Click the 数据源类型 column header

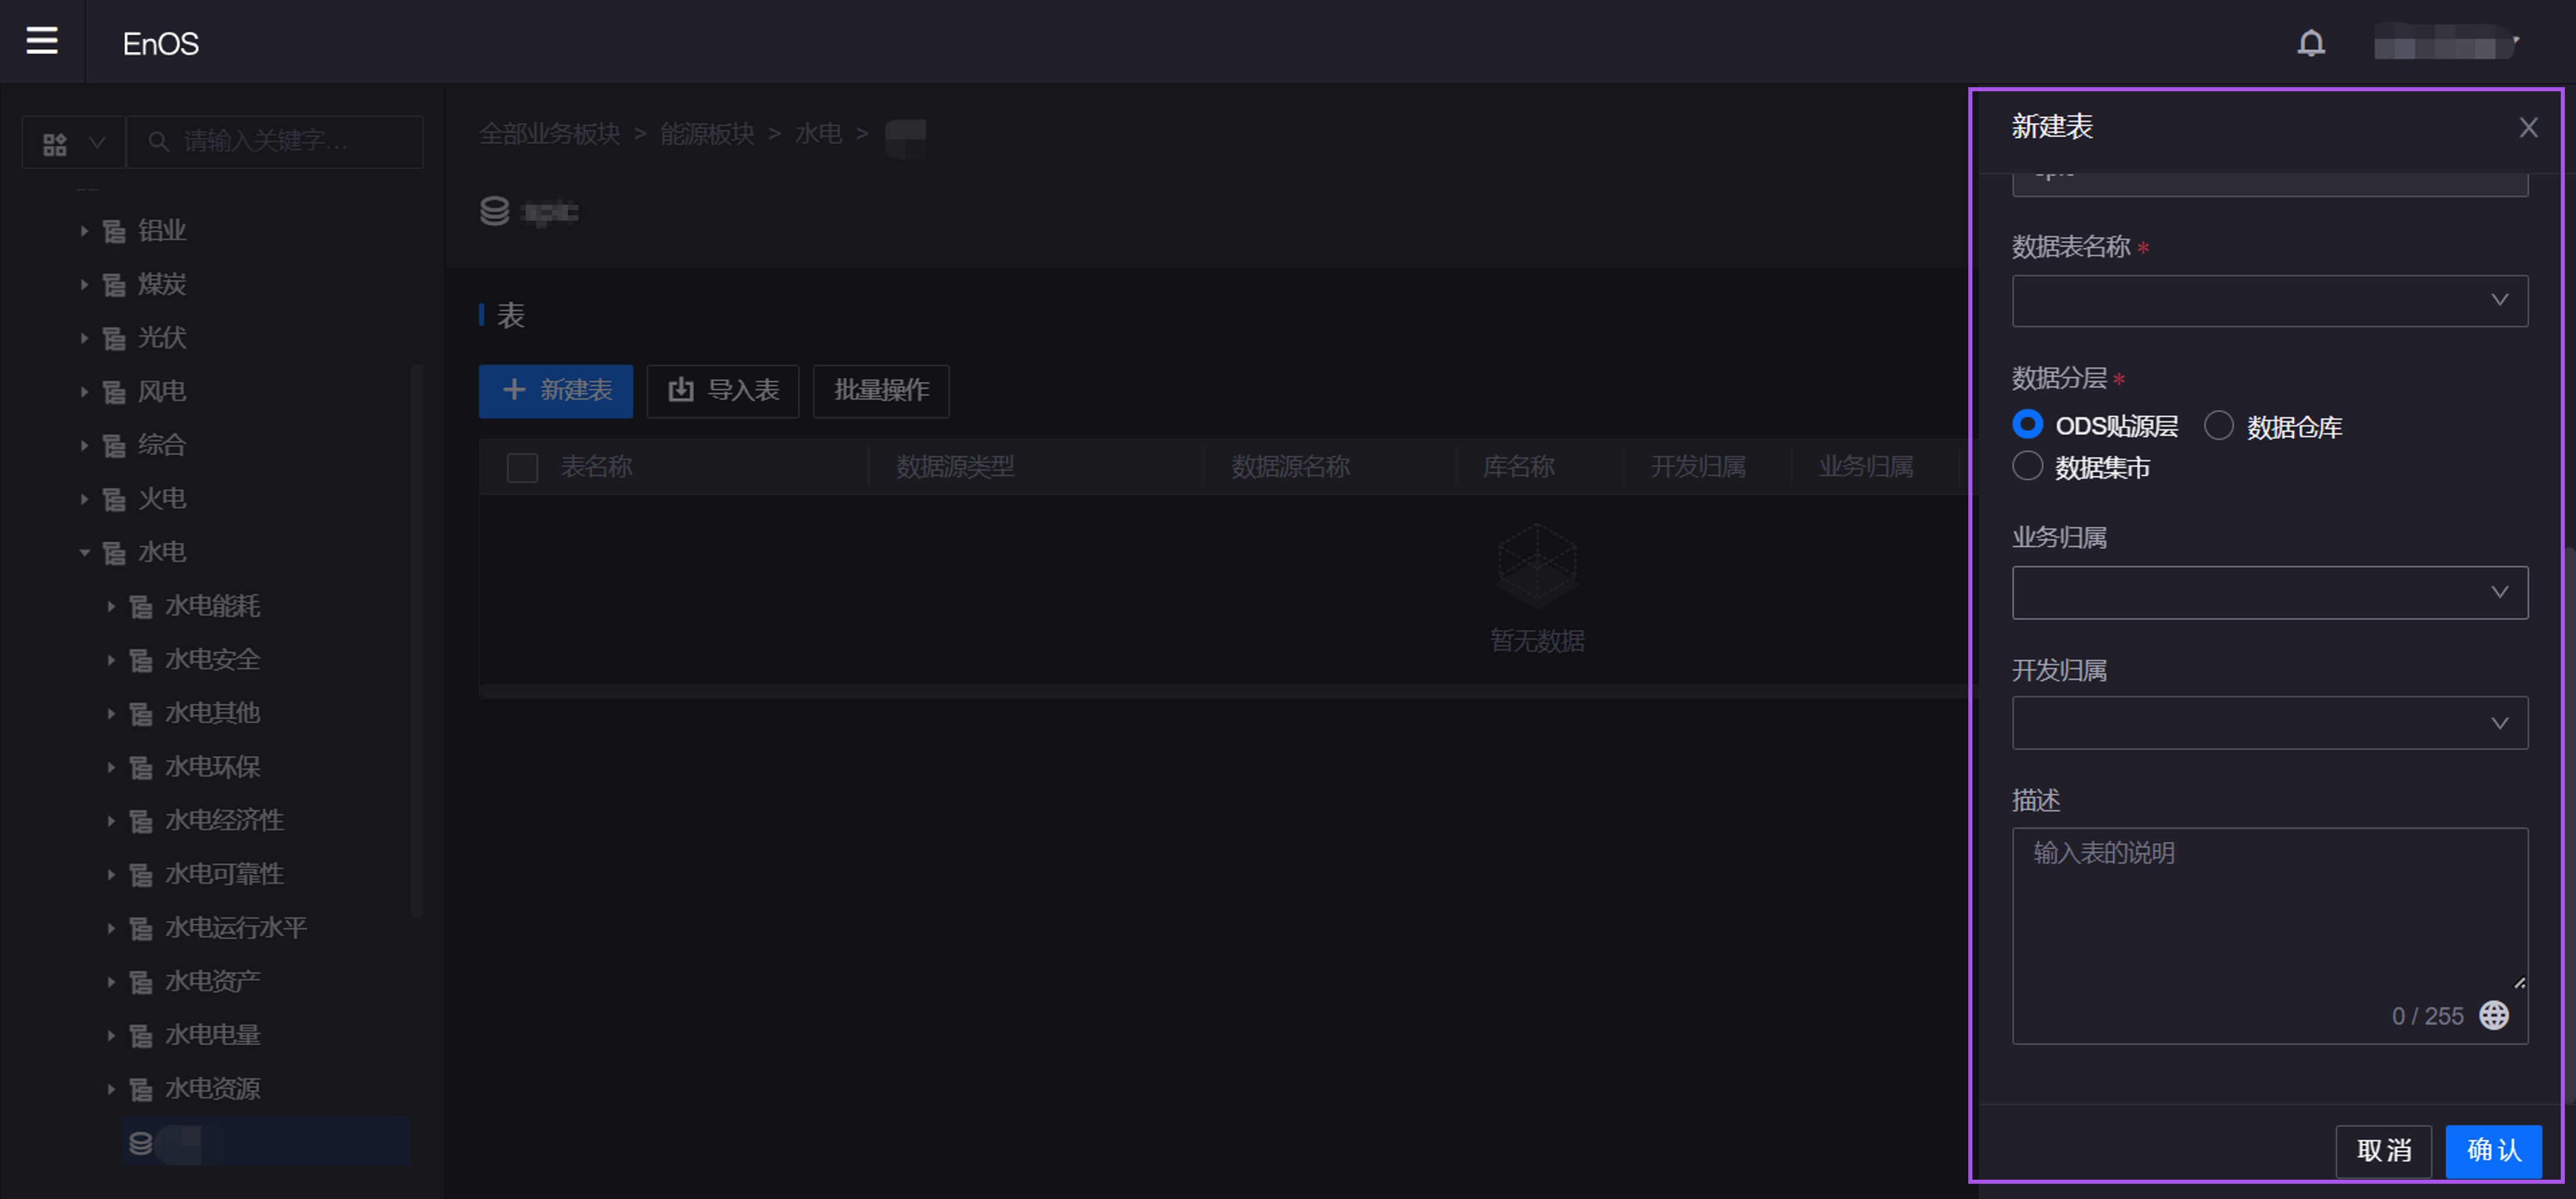click(955, 468)
